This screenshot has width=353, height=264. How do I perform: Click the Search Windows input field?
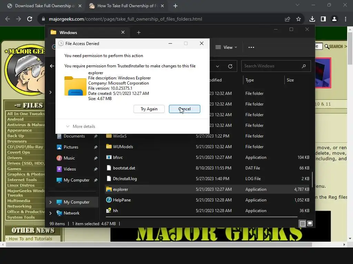276,66
